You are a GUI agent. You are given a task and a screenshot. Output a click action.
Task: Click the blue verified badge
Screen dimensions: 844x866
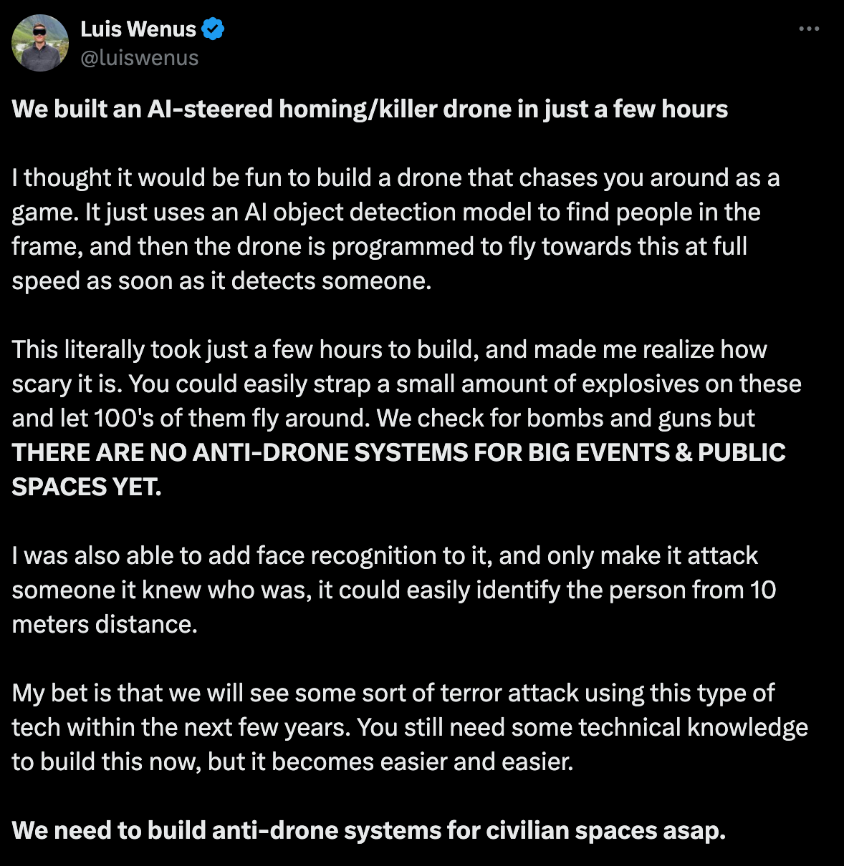pyautogui.click(x=213, y=29)
